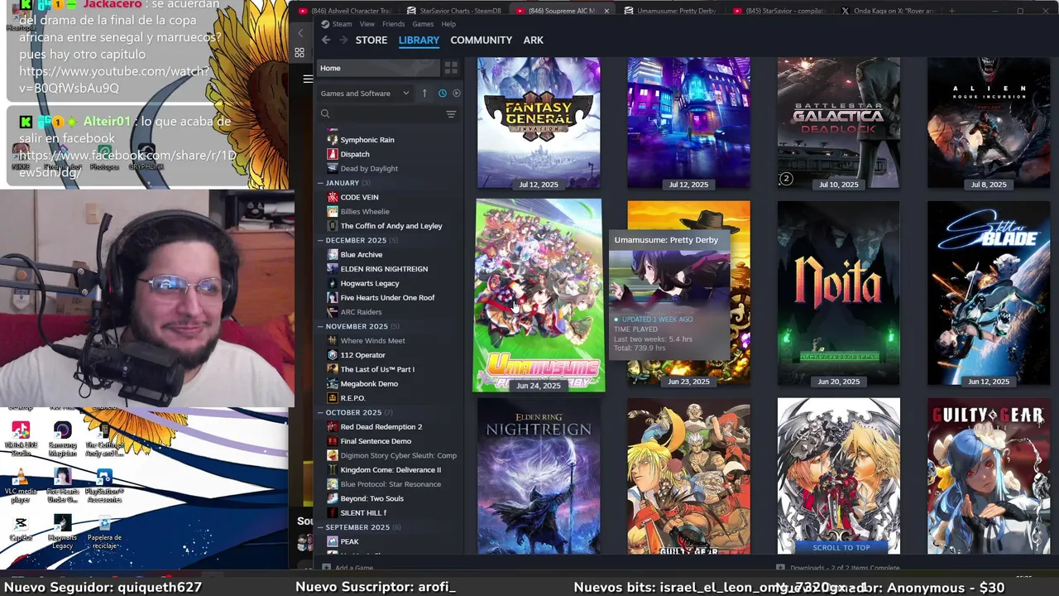Open the Elden Ring Nightreign cover art

tap(539, 476)
